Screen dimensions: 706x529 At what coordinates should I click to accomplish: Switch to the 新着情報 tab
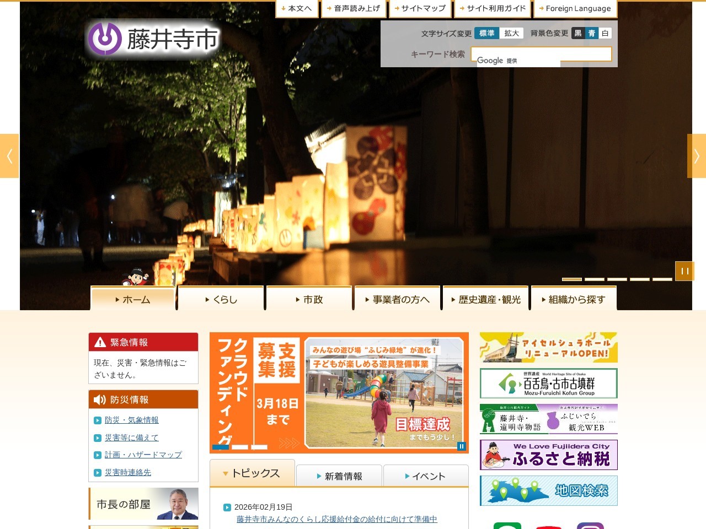pyautogui.click(x=339, y=476)
